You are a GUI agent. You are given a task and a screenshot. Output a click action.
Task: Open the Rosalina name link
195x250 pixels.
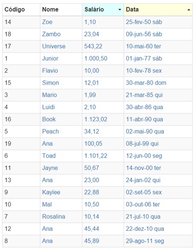[x=54, y=217]
